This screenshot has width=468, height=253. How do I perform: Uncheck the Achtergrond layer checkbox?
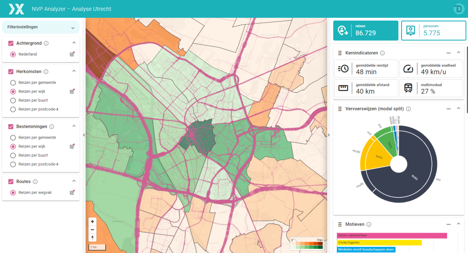11,44
